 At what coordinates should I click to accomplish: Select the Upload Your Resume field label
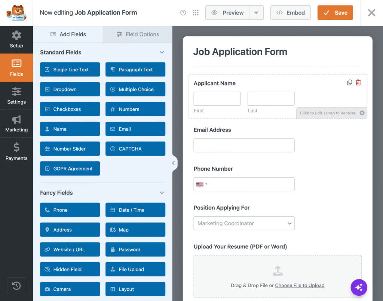pyautogui.click(x=240, y=246)
